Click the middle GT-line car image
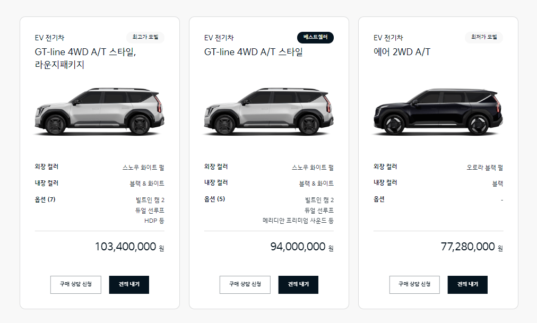The height and width of the screenshot is (323, 537). click(x=268, y=111)
